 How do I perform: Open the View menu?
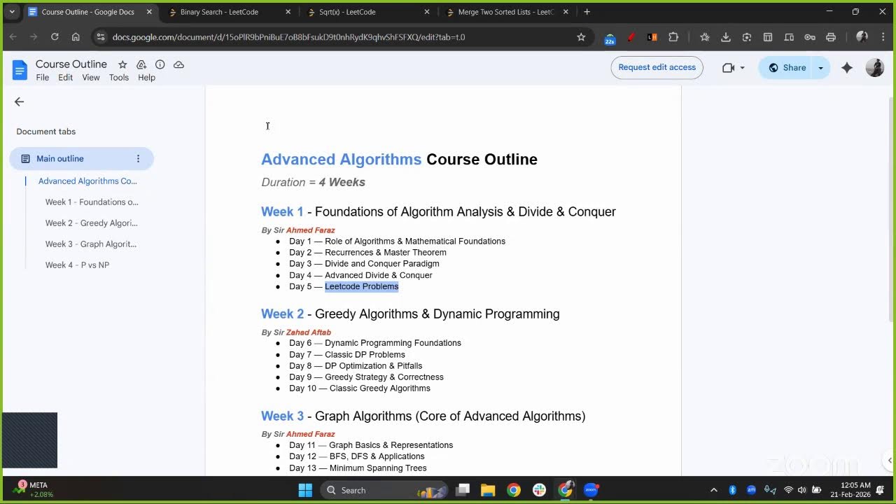91,78
